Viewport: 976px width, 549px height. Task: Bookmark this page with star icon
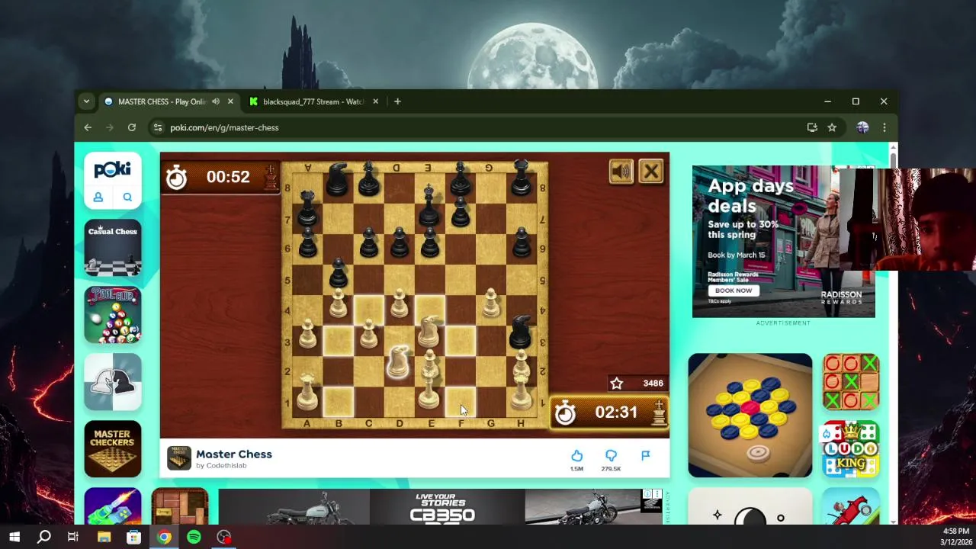click(x=832, y=127)
